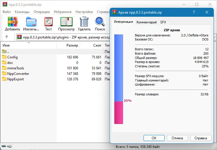Click the packed value 75 681
This screenshot has width=217, height=150.
pos(96,57)
